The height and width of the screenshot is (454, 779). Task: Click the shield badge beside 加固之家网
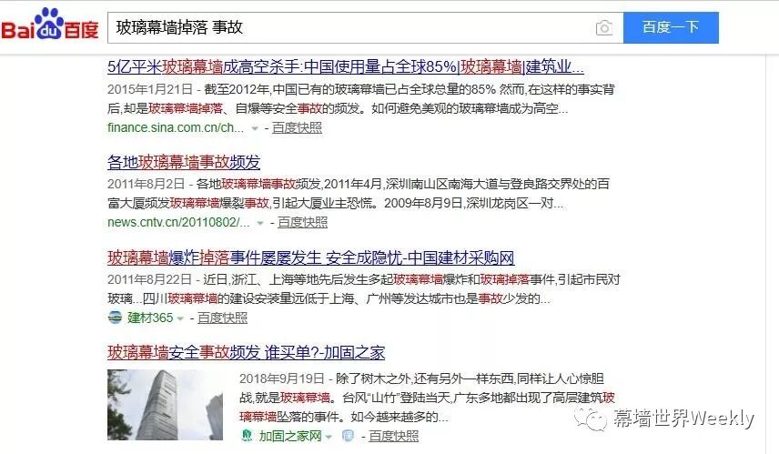click(348, 436)
